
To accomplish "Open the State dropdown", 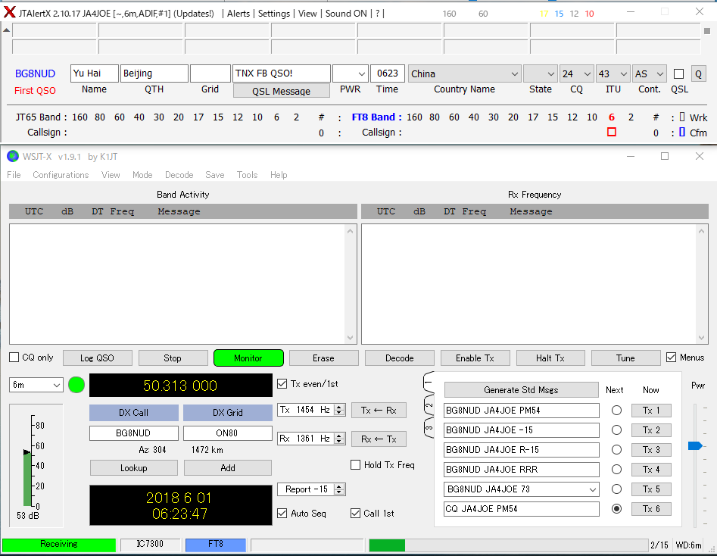I will tap(540, 73).
